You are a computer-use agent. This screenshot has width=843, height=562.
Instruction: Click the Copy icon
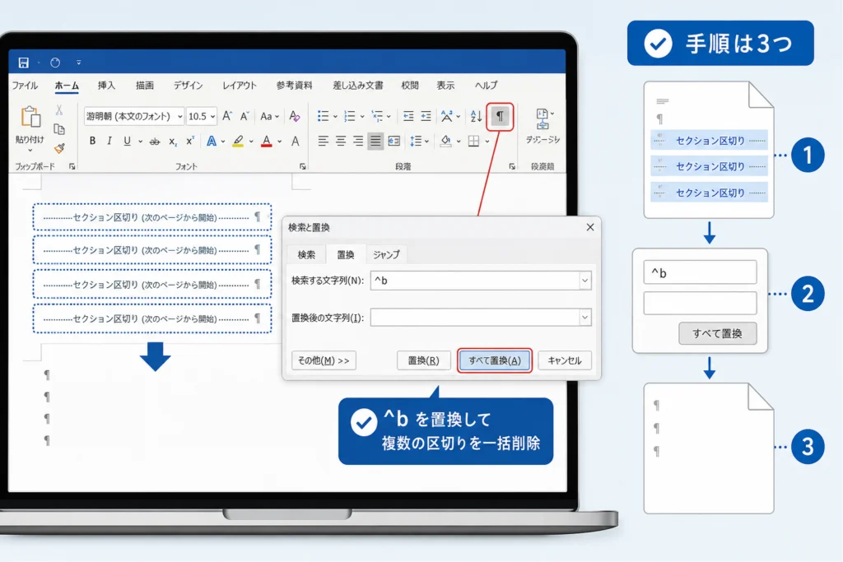pyautogui.click(x=59, y=129)
